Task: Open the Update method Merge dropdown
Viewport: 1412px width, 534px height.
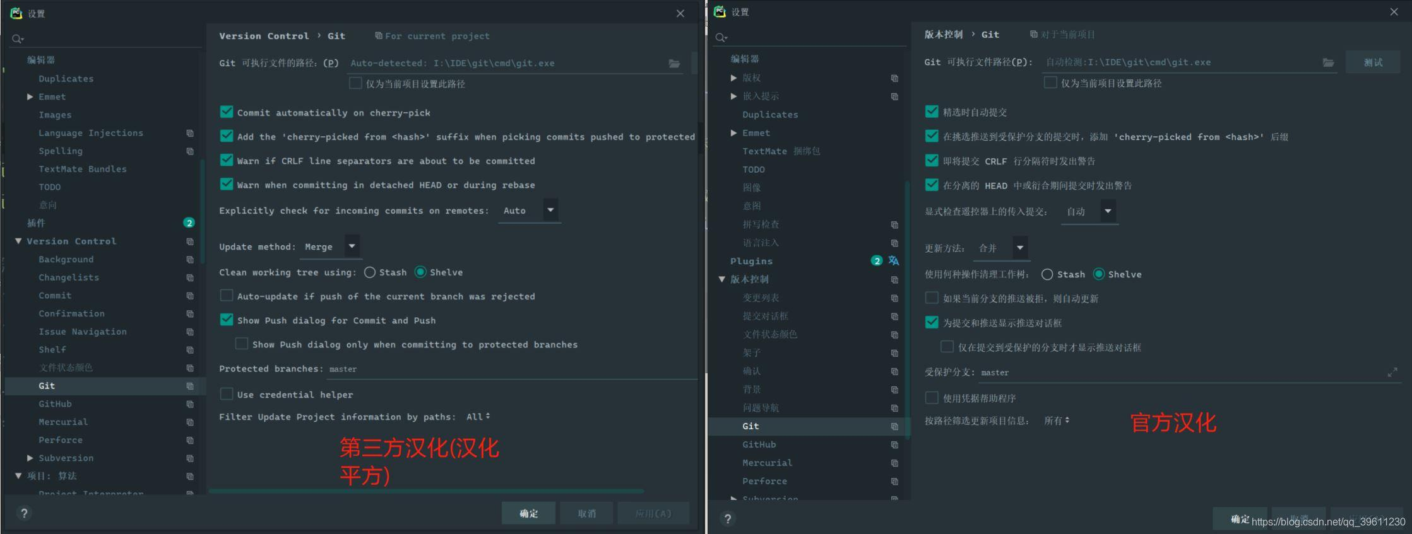Action: pyautogui.click(x=331, y=247)
